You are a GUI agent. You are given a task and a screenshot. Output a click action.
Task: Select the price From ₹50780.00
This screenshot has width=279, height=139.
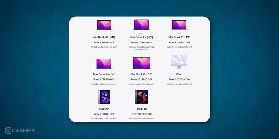pyautogui.click(x=104, y=114)
